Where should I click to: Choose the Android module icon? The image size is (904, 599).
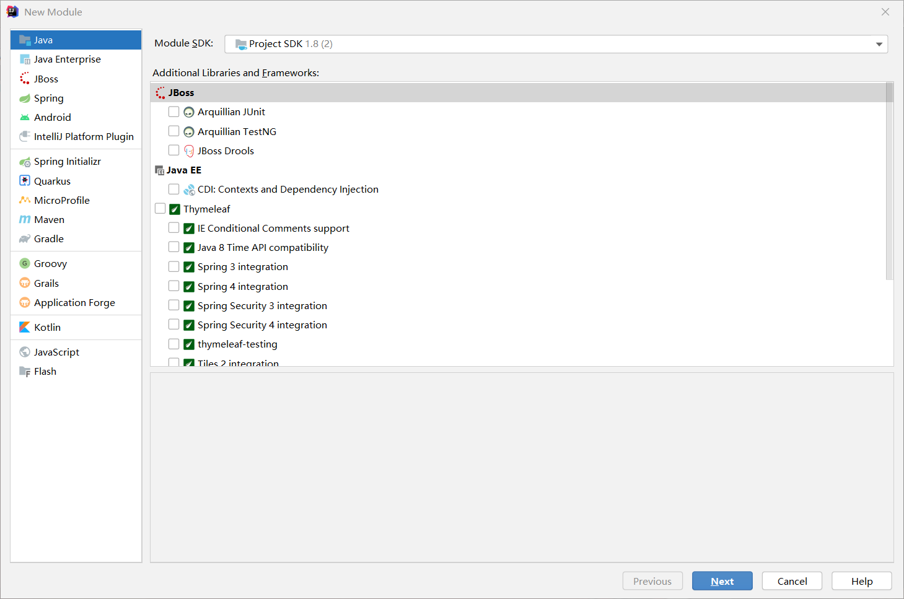[25, 118]
